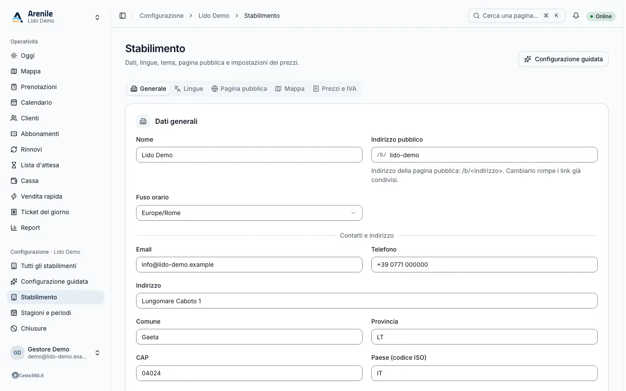Switch to the Prezzi e IVA tab
The width and height of the screenshot is (626, 391).
click(335, 89)
